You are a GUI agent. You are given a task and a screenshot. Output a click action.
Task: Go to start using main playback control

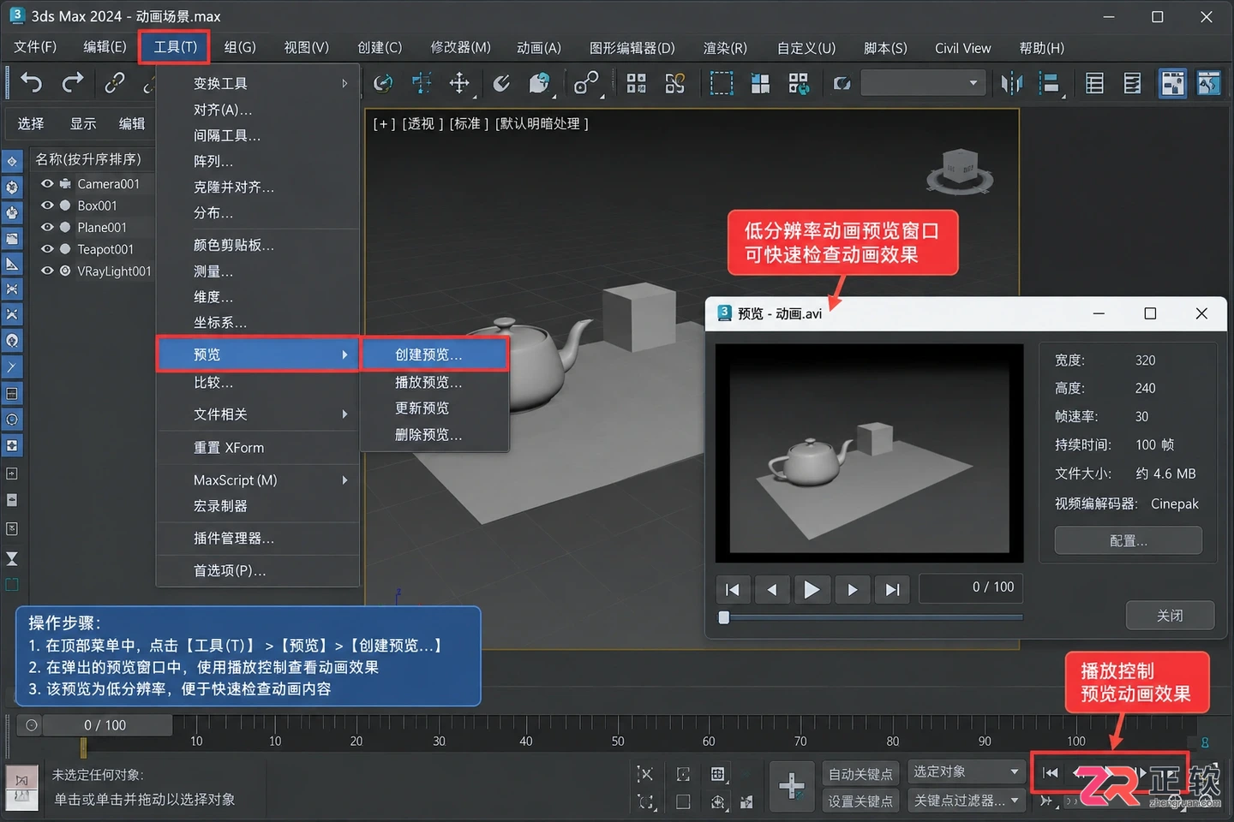pos(1051,773)
